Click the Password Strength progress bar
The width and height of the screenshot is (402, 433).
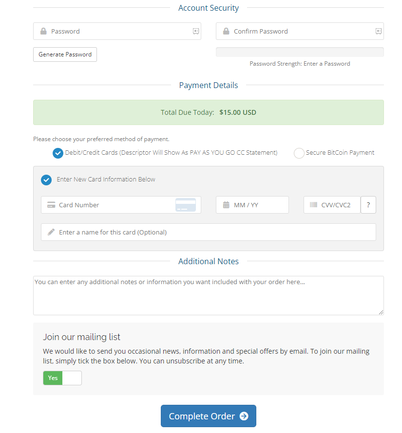[x=299, y=52]
